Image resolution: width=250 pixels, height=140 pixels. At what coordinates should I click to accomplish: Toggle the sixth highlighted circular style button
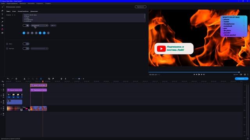point(44,33)
